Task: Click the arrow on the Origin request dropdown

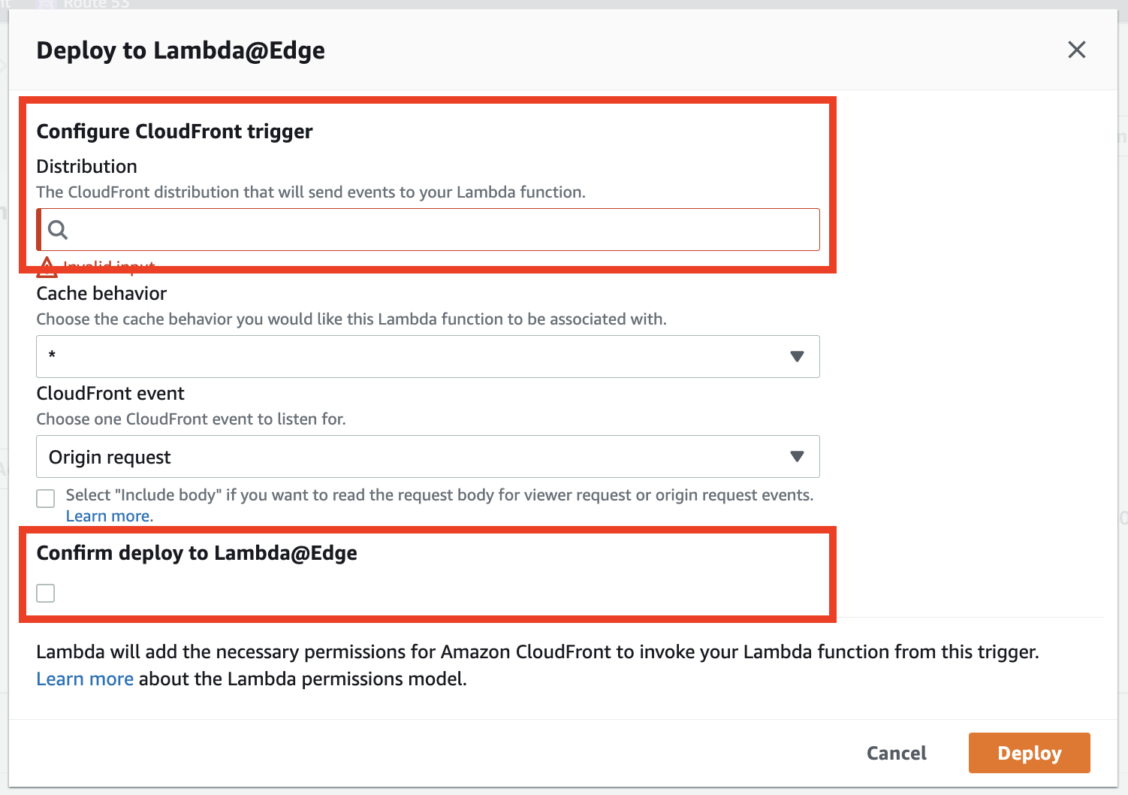Action: tap(797, 456)
